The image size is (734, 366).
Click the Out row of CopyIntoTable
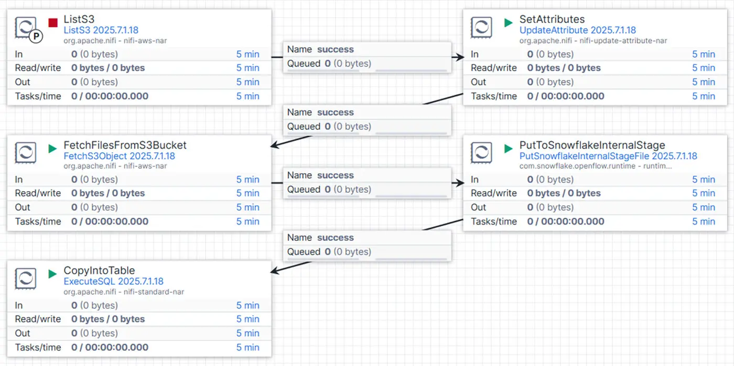[x=139, y=334]
